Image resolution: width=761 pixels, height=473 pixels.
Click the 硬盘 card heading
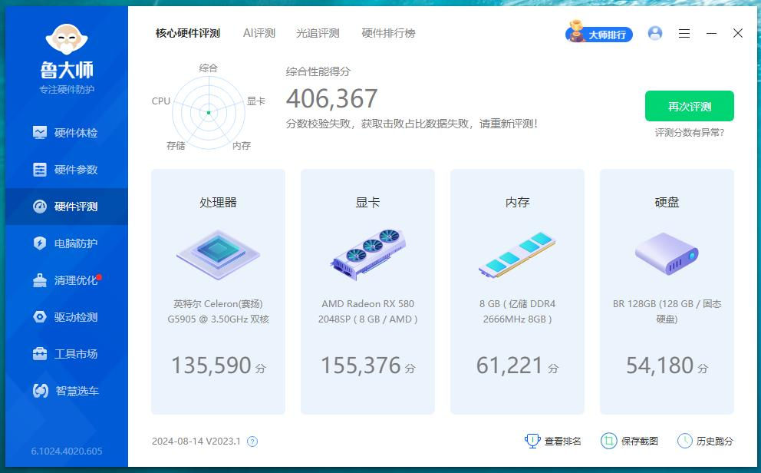667,202
